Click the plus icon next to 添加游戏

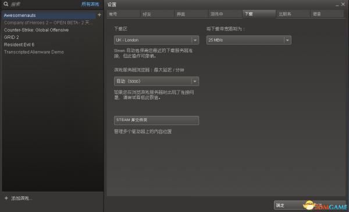(6, 198)
